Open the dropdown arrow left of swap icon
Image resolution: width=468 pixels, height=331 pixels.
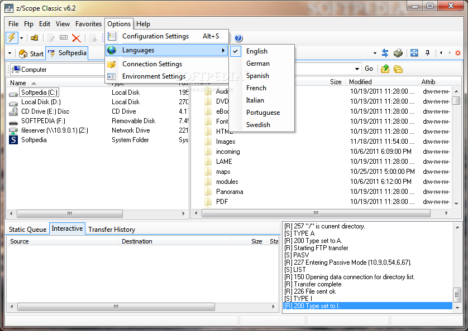click(x=375, y=53)
